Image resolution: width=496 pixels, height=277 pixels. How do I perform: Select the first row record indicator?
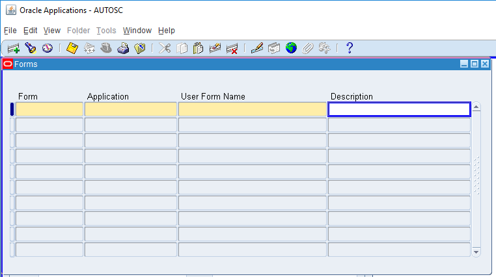(x=12, y=109)
